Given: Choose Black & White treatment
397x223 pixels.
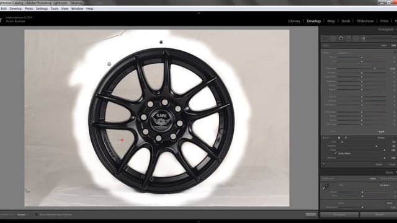Looking at the screenshot, I should tap(388, 178).
